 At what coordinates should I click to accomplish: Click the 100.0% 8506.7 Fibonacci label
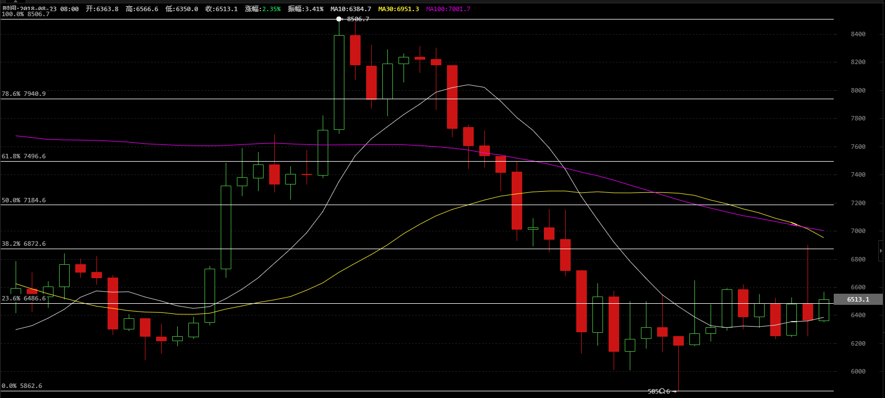click(25, 14)
